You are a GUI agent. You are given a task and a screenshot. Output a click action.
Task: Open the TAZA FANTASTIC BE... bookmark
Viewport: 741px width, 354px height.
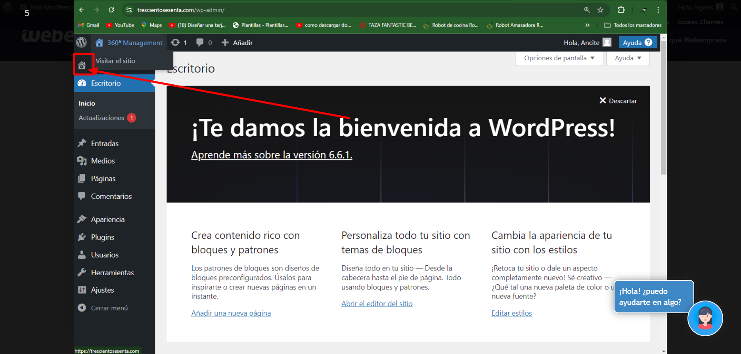(x=388, y=25)
